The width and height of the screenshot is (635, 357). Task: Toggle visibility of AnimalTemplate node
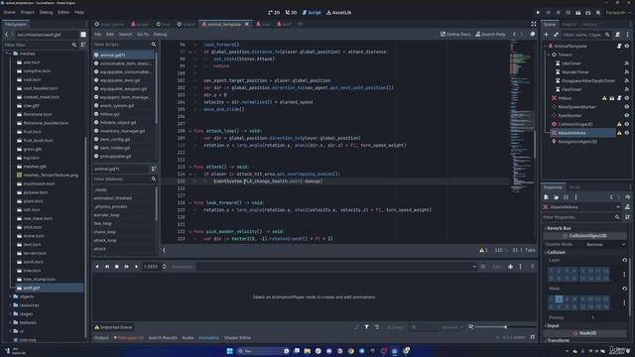(627, 47)
